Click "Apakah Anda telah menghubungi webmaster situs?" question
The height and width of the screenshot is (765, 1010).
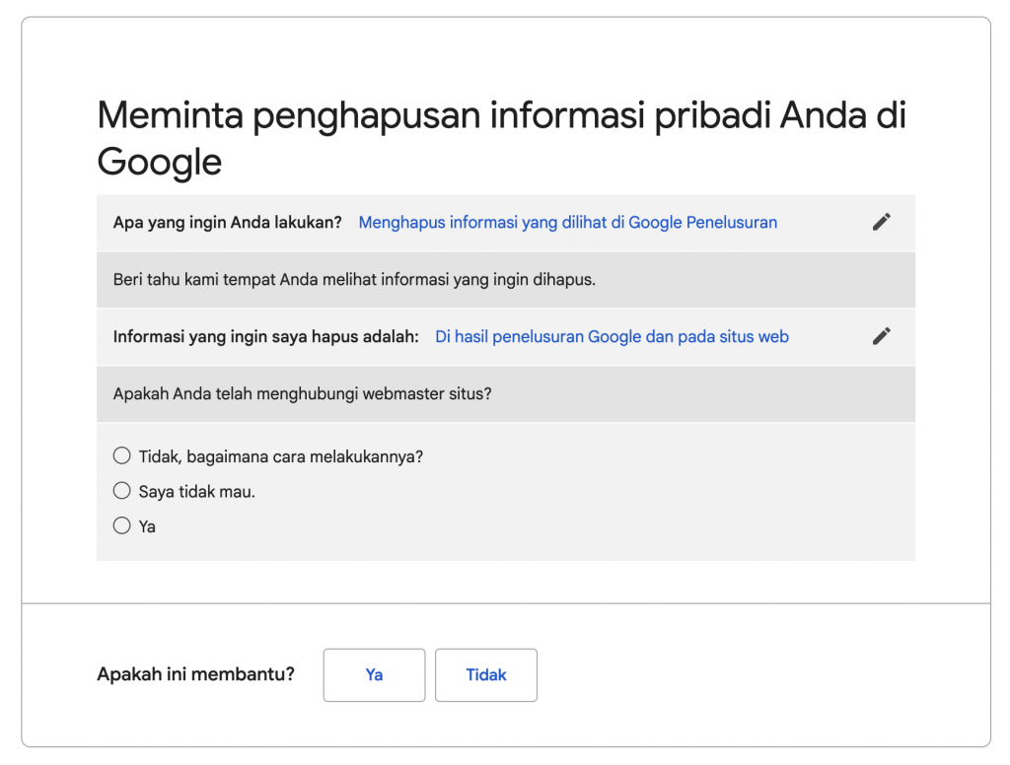tap(303, 394)
